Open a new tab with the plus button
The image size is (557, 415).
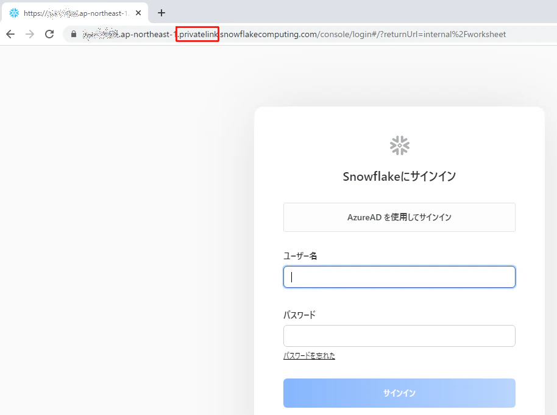tap(161, 13)
